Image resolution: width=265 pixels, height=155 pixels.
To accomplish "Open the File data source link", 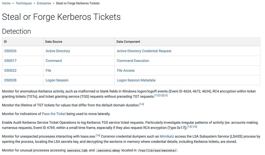I will click(48, 70).
